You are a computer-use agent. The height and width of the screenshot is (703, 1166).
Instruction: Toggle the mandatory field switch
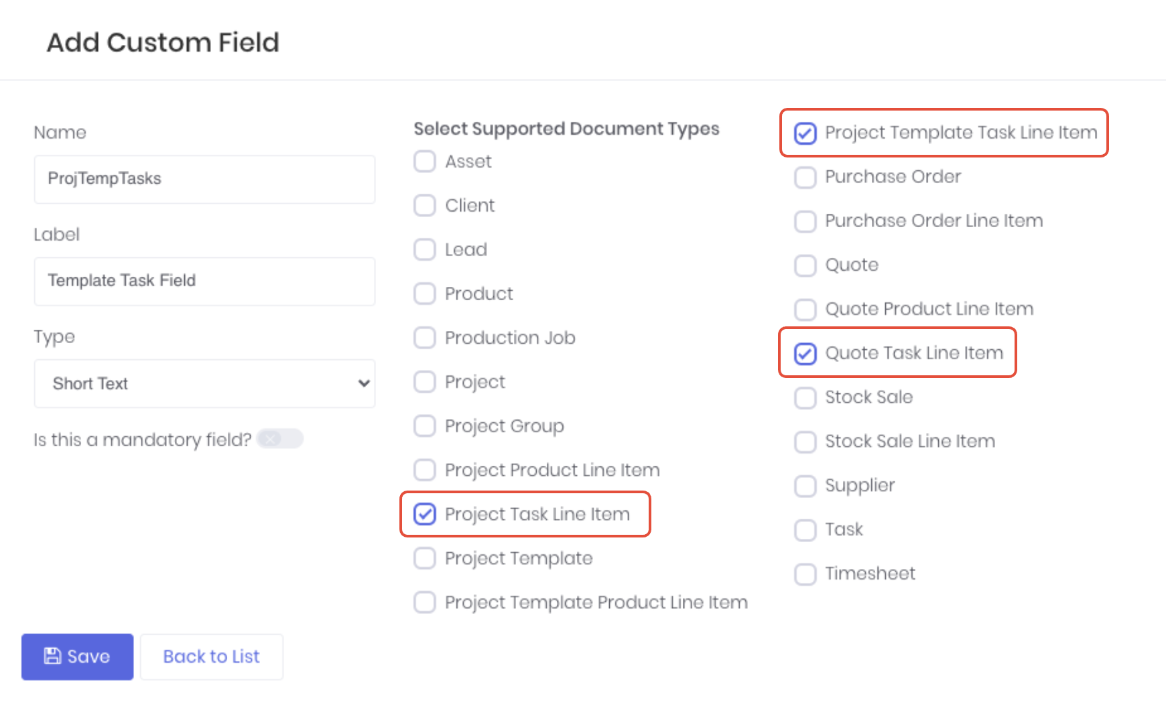click(x=280, y=439)
